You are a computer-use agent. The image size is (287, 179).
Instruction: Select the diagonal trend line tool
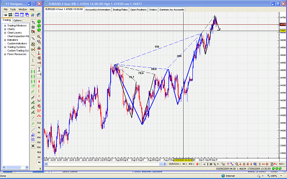pos(33,55)
